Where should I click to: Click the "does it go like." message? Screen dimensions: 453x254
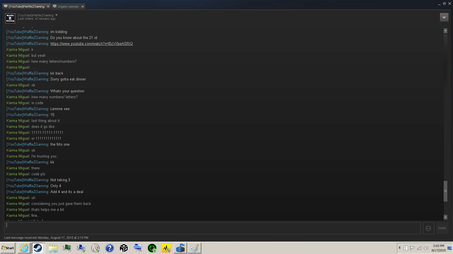43,127
